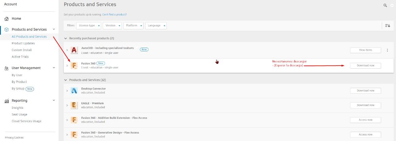
Task: Click the EAGLE Premium product icon
Action: (74, 105)
